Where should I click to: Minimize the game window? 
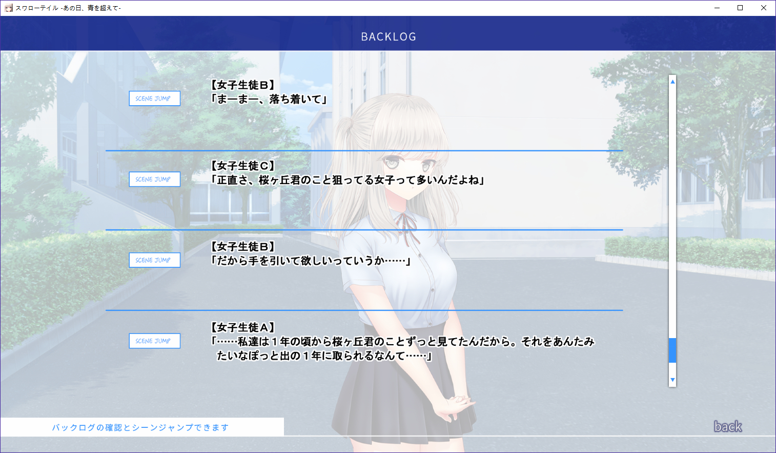pyautogui.click(x=717, y=8)
